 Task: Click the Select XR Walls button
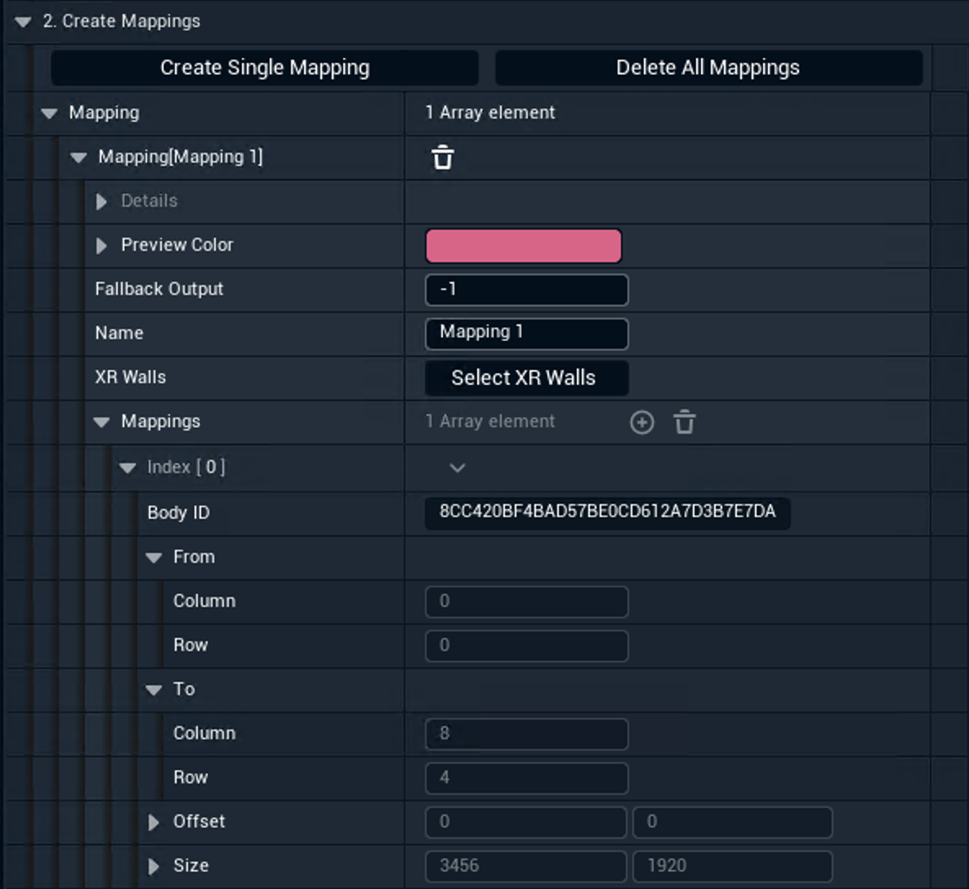(x=526, y=378)
